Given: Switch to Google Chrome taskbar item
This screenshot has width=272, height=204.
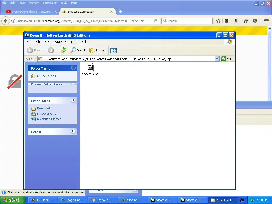Looking at the screenshot, I should click(73, 200).
